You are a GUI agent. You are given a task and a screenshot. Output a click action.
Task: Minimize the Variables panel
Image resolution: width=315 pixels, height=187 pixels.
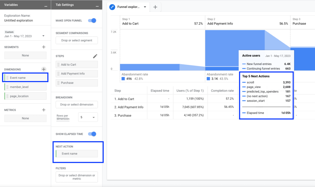(46, 6)
